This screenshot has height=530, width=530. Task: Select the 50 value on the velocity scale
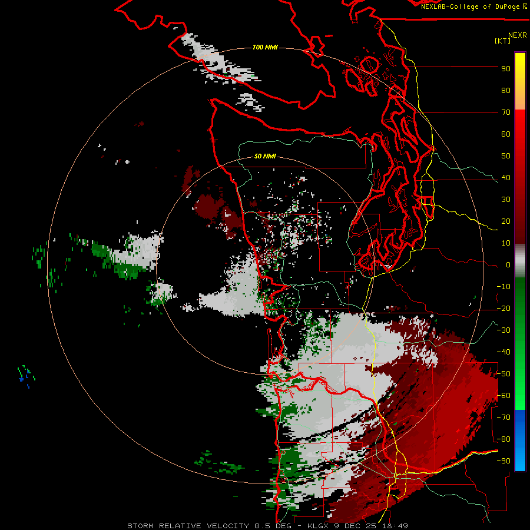point(506,156)
